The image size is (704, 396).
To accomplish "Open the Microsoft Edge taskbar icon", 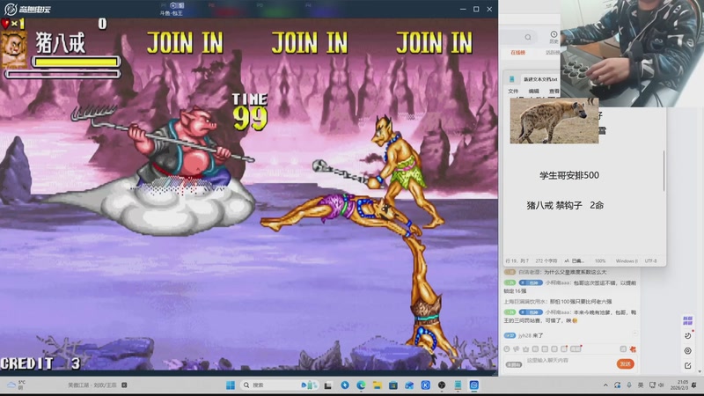I will tap(361, 385).
